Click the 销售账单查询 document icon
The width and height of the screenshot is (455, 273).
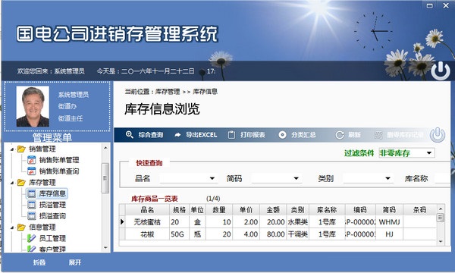[x=31, y=171]
